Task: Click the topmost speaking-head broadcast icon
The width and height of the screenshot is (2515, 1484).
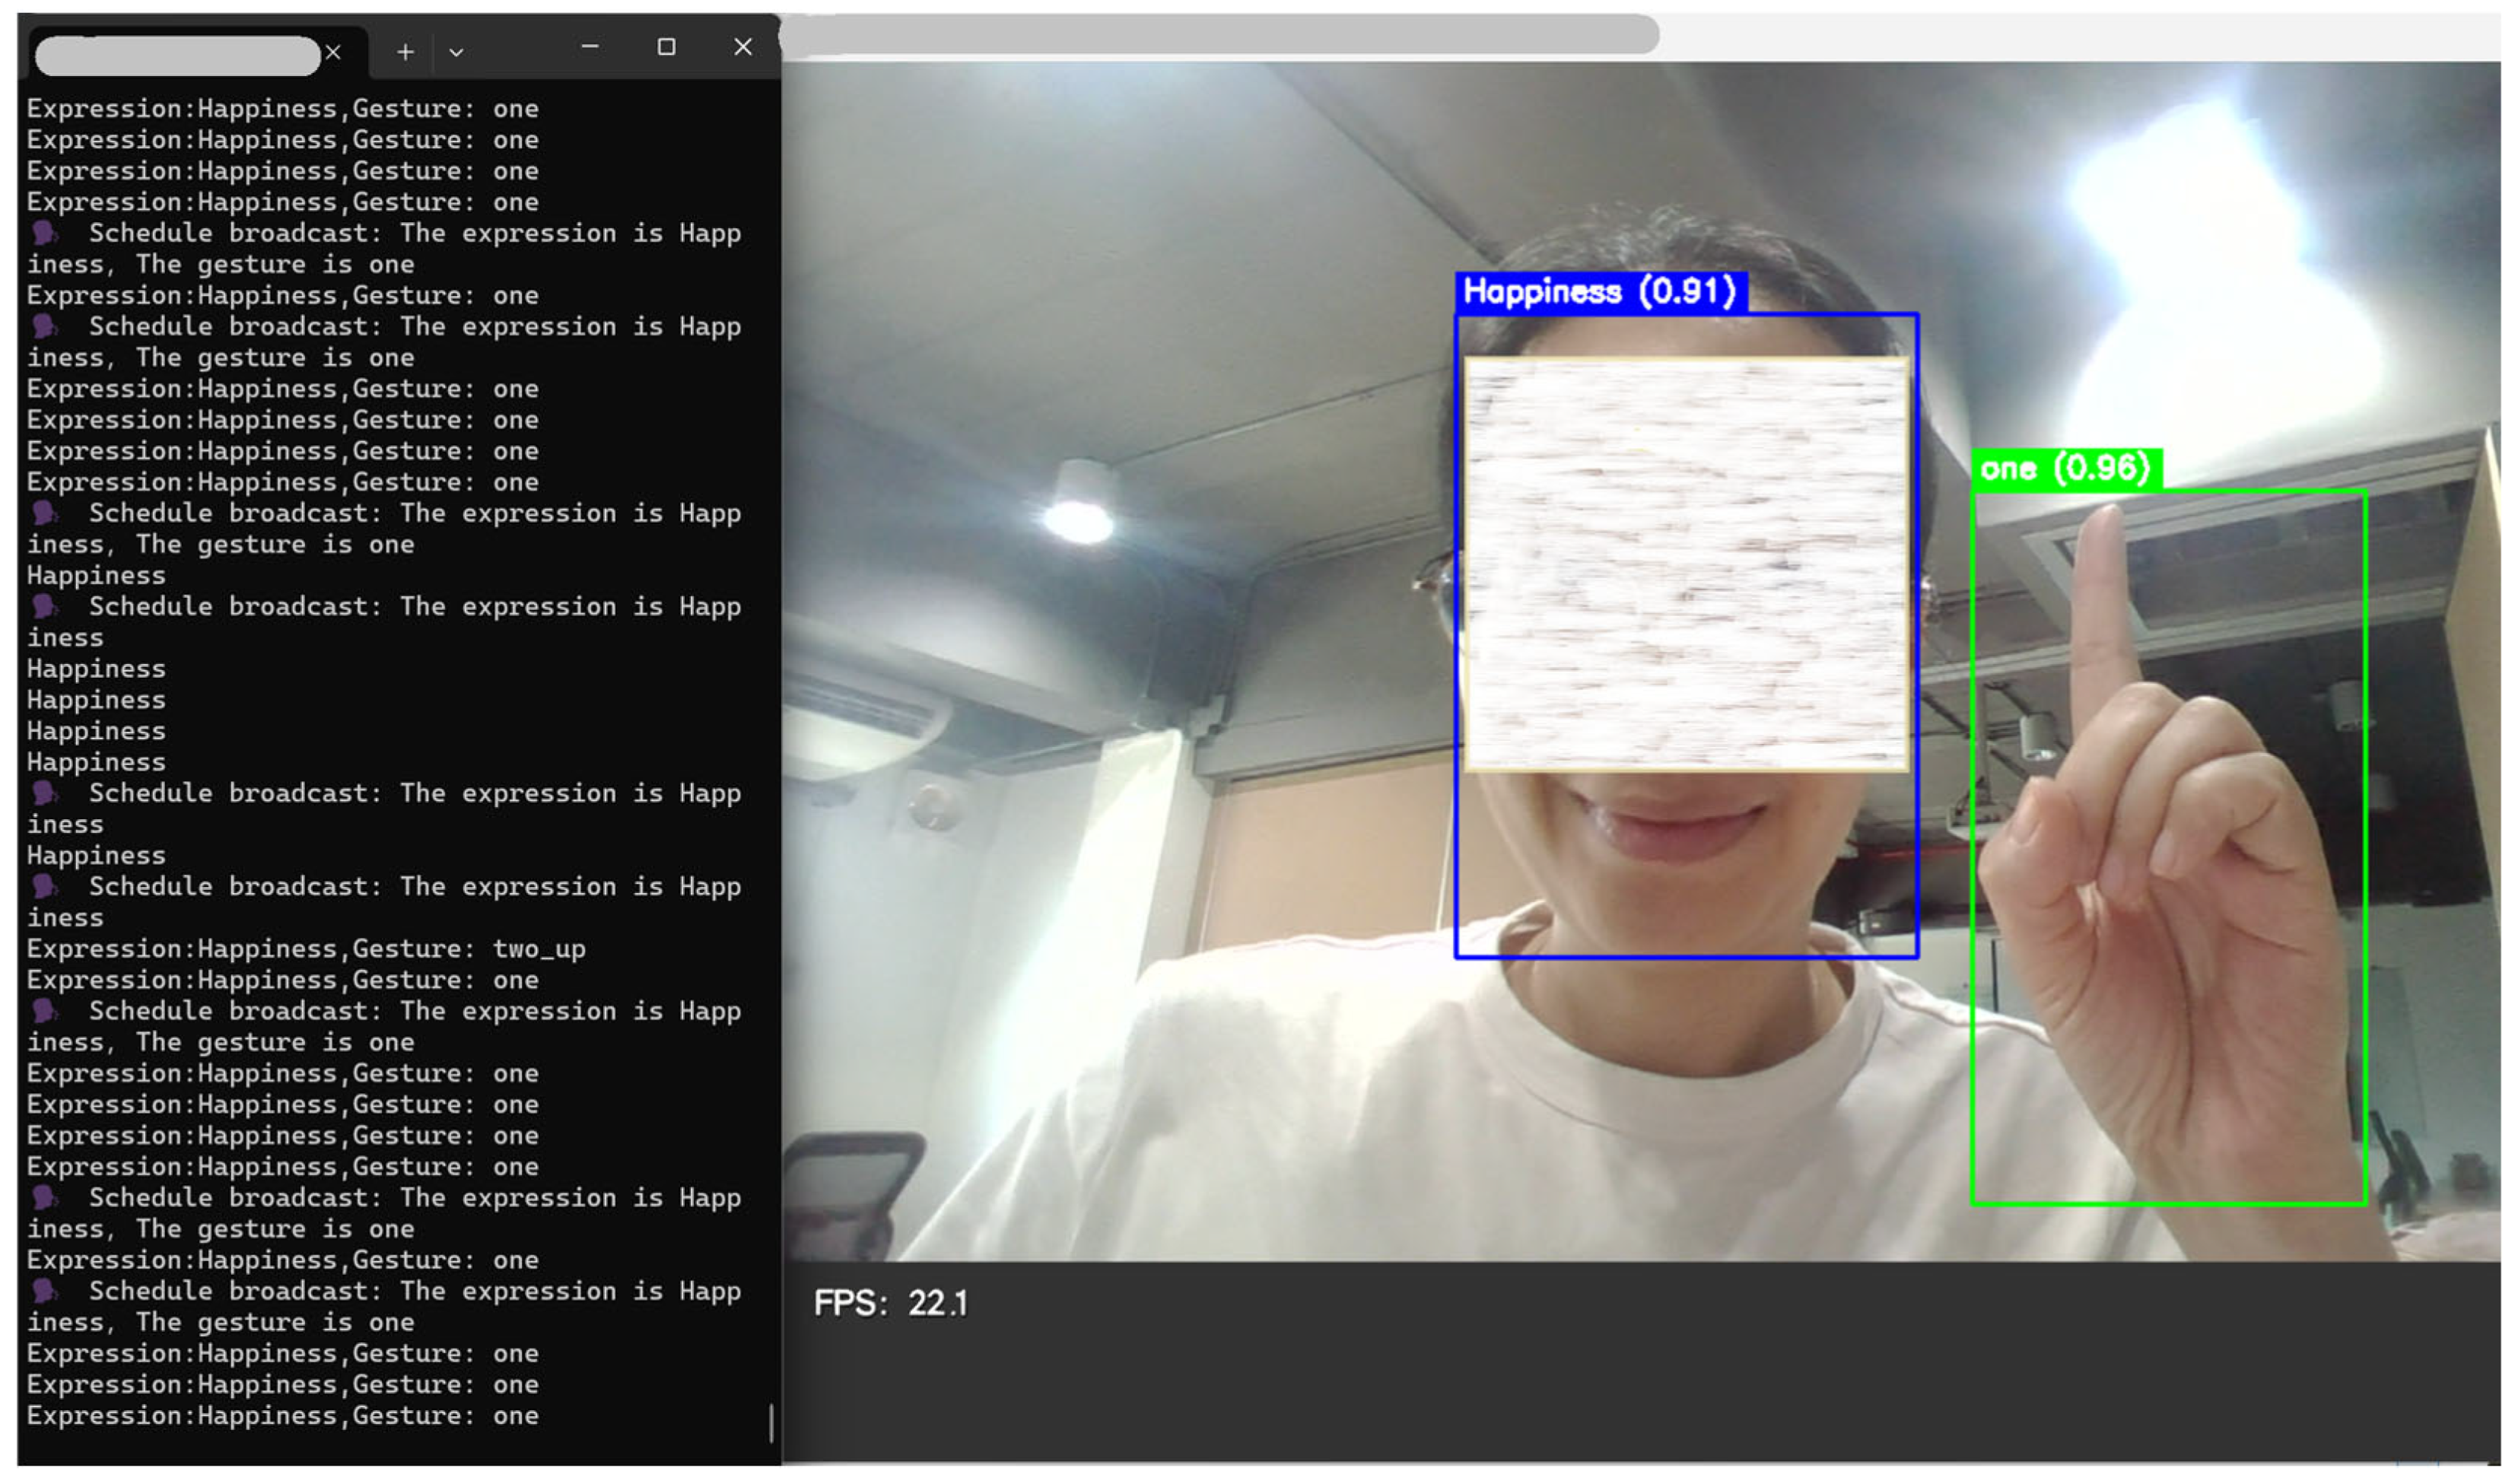Action: pyautogui.click(x=44, y=234)
